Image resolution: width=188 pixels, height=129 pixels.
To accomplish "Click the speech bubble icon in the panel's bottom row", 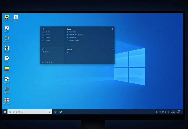I will tap(52, 62).
